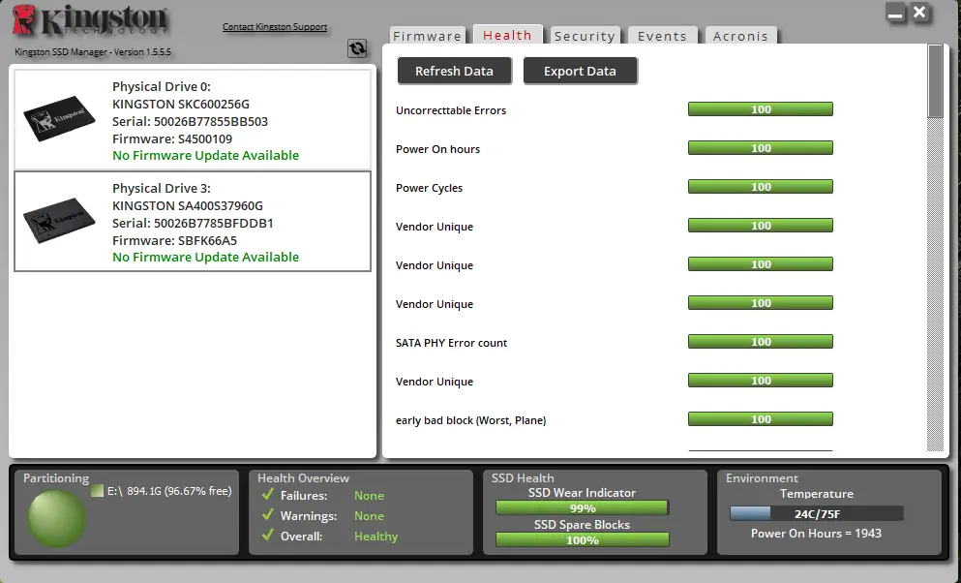The width and height of the screenshot is (961, 583).
Task: Click the Physical Drive 3 SSD thumbnail
Action: coord(59,220)
